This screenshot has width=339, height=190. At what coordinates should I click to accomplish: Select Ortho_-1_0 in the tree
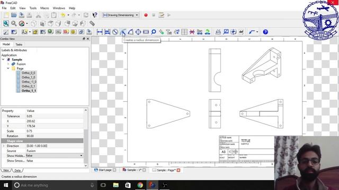29,82
